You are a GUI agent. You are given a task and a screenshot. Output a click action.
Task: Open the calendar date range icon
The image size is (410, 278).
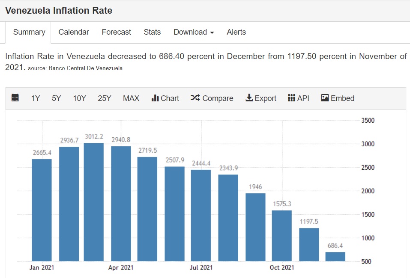click(15, 98)
